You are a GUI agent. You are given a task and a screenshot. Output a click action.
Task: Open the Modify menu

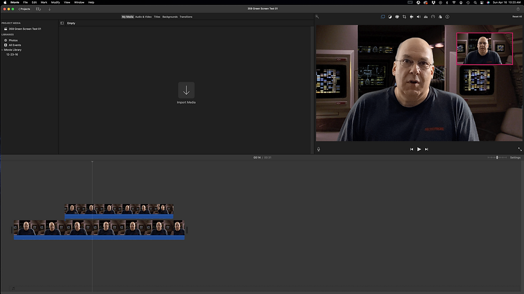(56, 2)
